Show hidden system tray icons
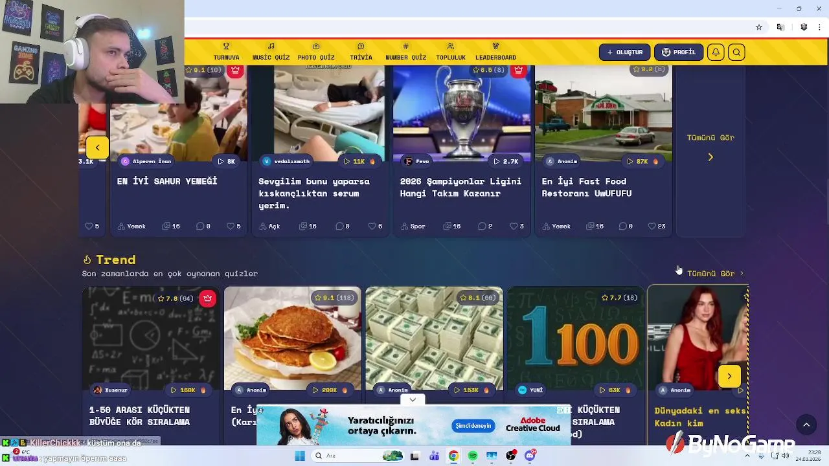This screenshot has width=829, height=466. pyautogui.click(x=748, y=456)
